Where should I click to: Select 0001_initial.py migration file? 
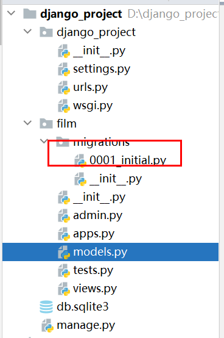tap(128, 160)
